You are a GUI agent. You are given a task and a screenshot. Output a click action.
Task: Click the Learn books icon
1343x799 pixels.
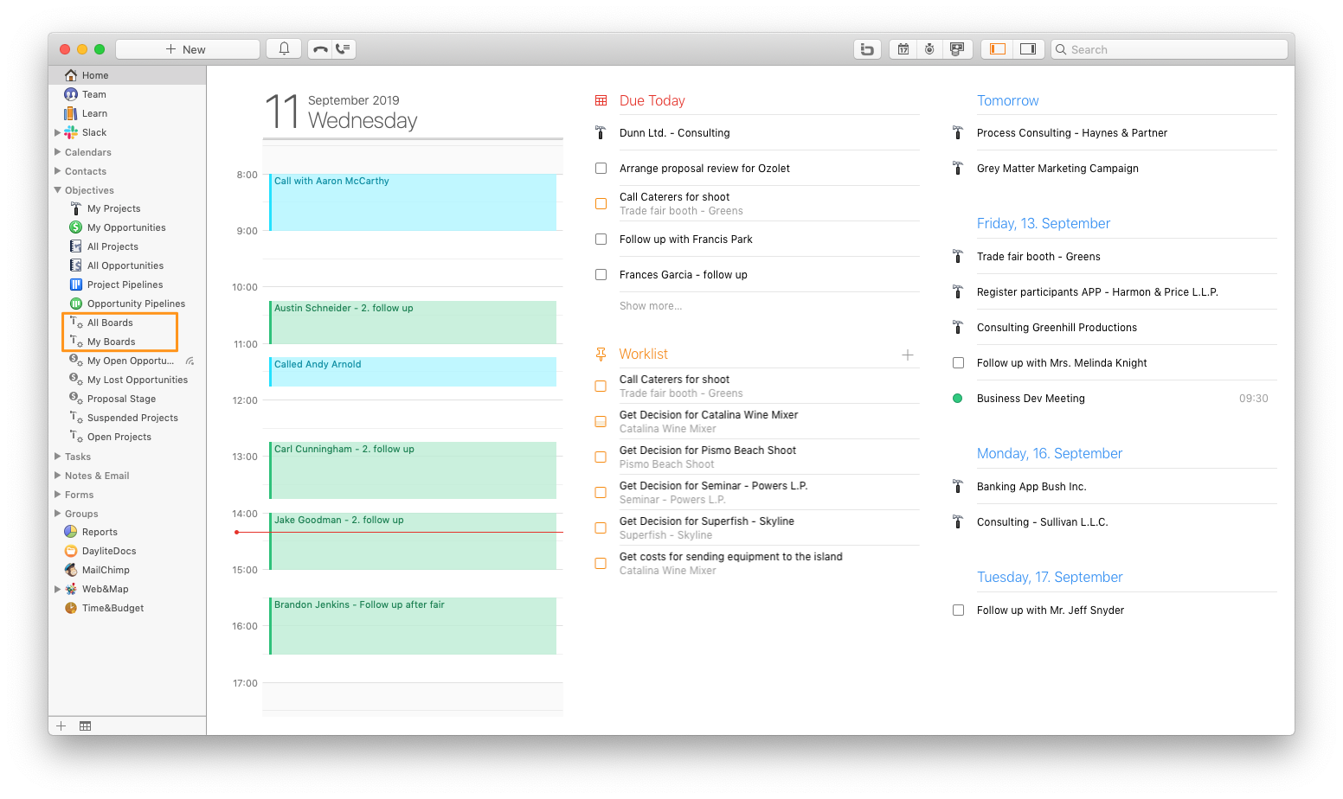pyautogui.click(x=71, y=113)
